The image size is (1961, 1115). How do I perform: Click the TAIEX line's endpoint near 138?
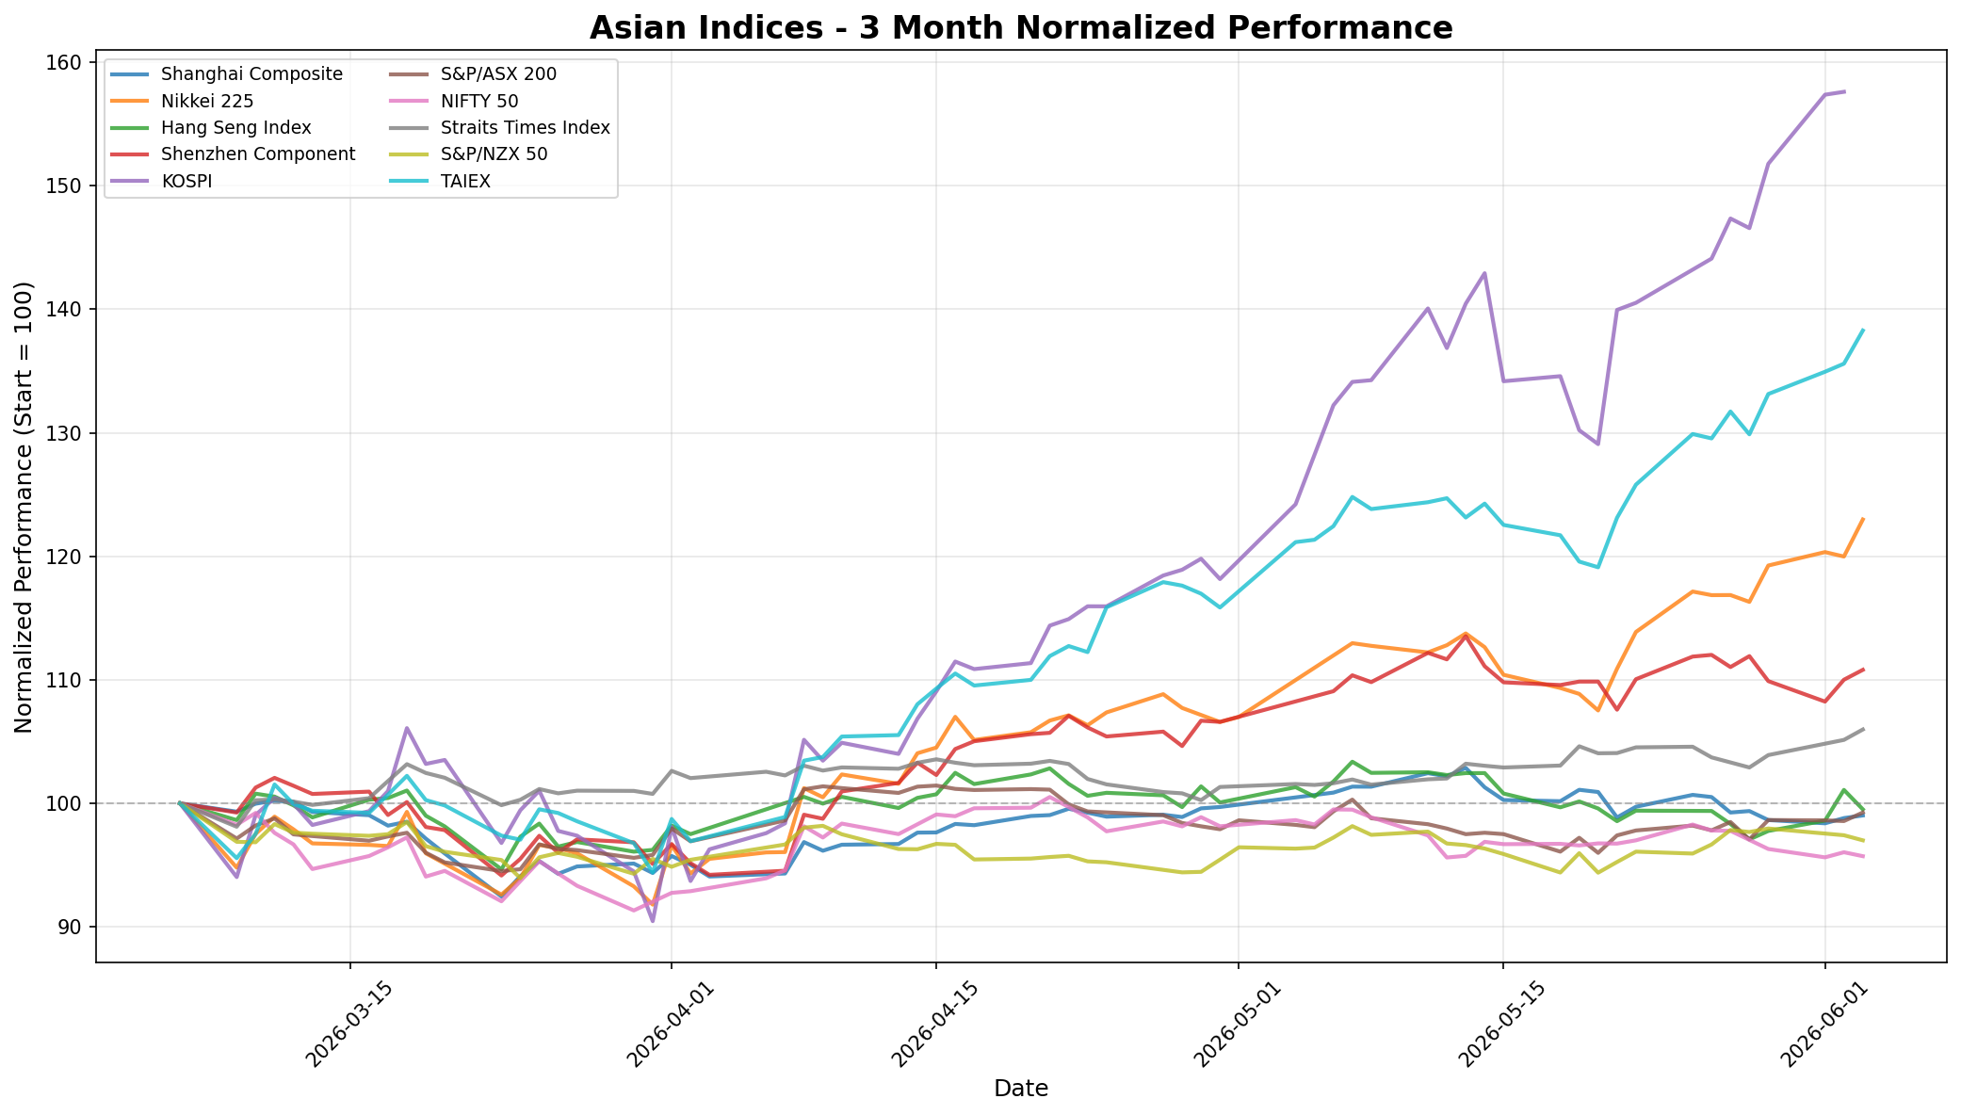tap(1862, 331)
